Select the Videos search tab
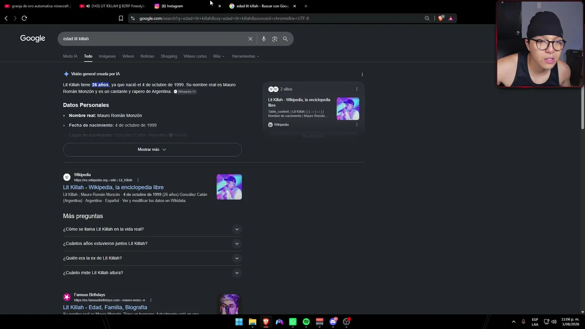The image size is (585, 329). 128,56
